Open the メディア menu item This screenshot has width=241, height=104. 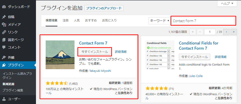click(x=18, y=25)
